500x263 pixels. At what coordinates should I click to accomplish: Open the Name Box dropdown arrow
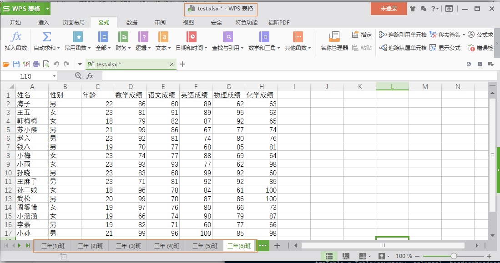(x=54, y=76)
